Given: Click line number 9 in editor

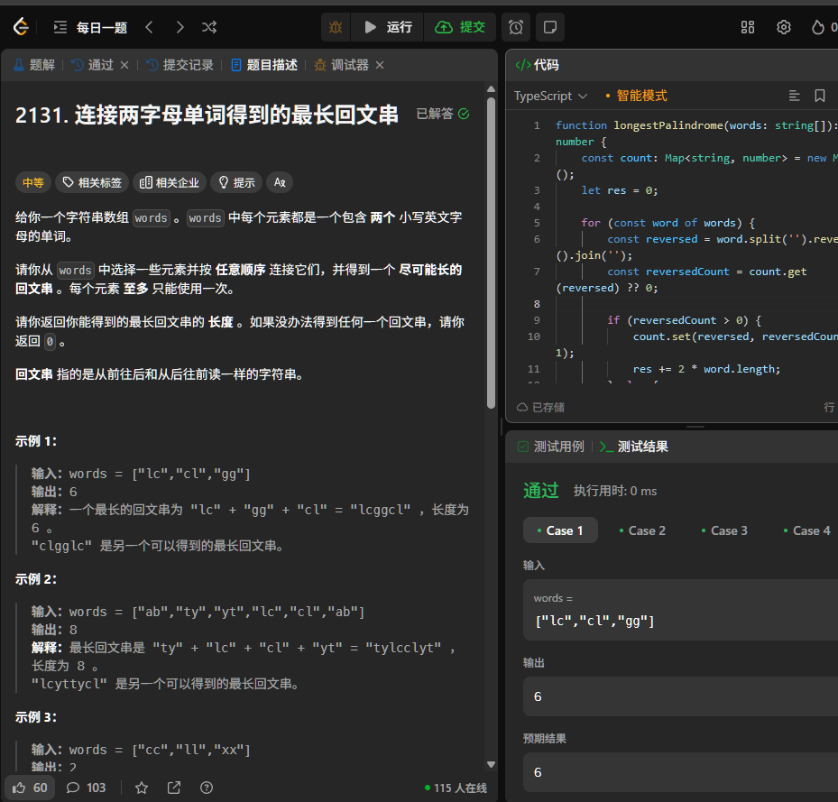Looking at the screenshot, I should click(x=537, y=320).
